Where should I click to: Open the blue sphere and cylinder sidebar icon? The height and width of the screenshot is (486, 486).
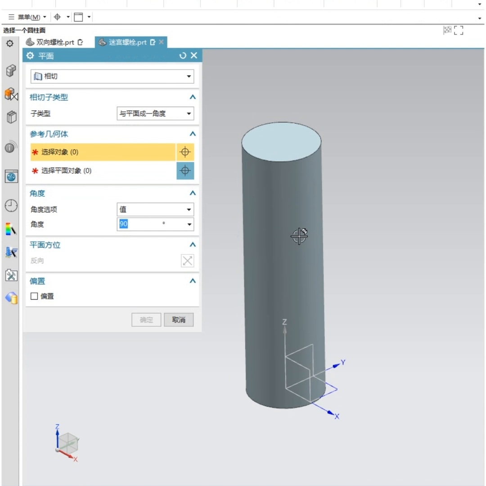point(11,298)
